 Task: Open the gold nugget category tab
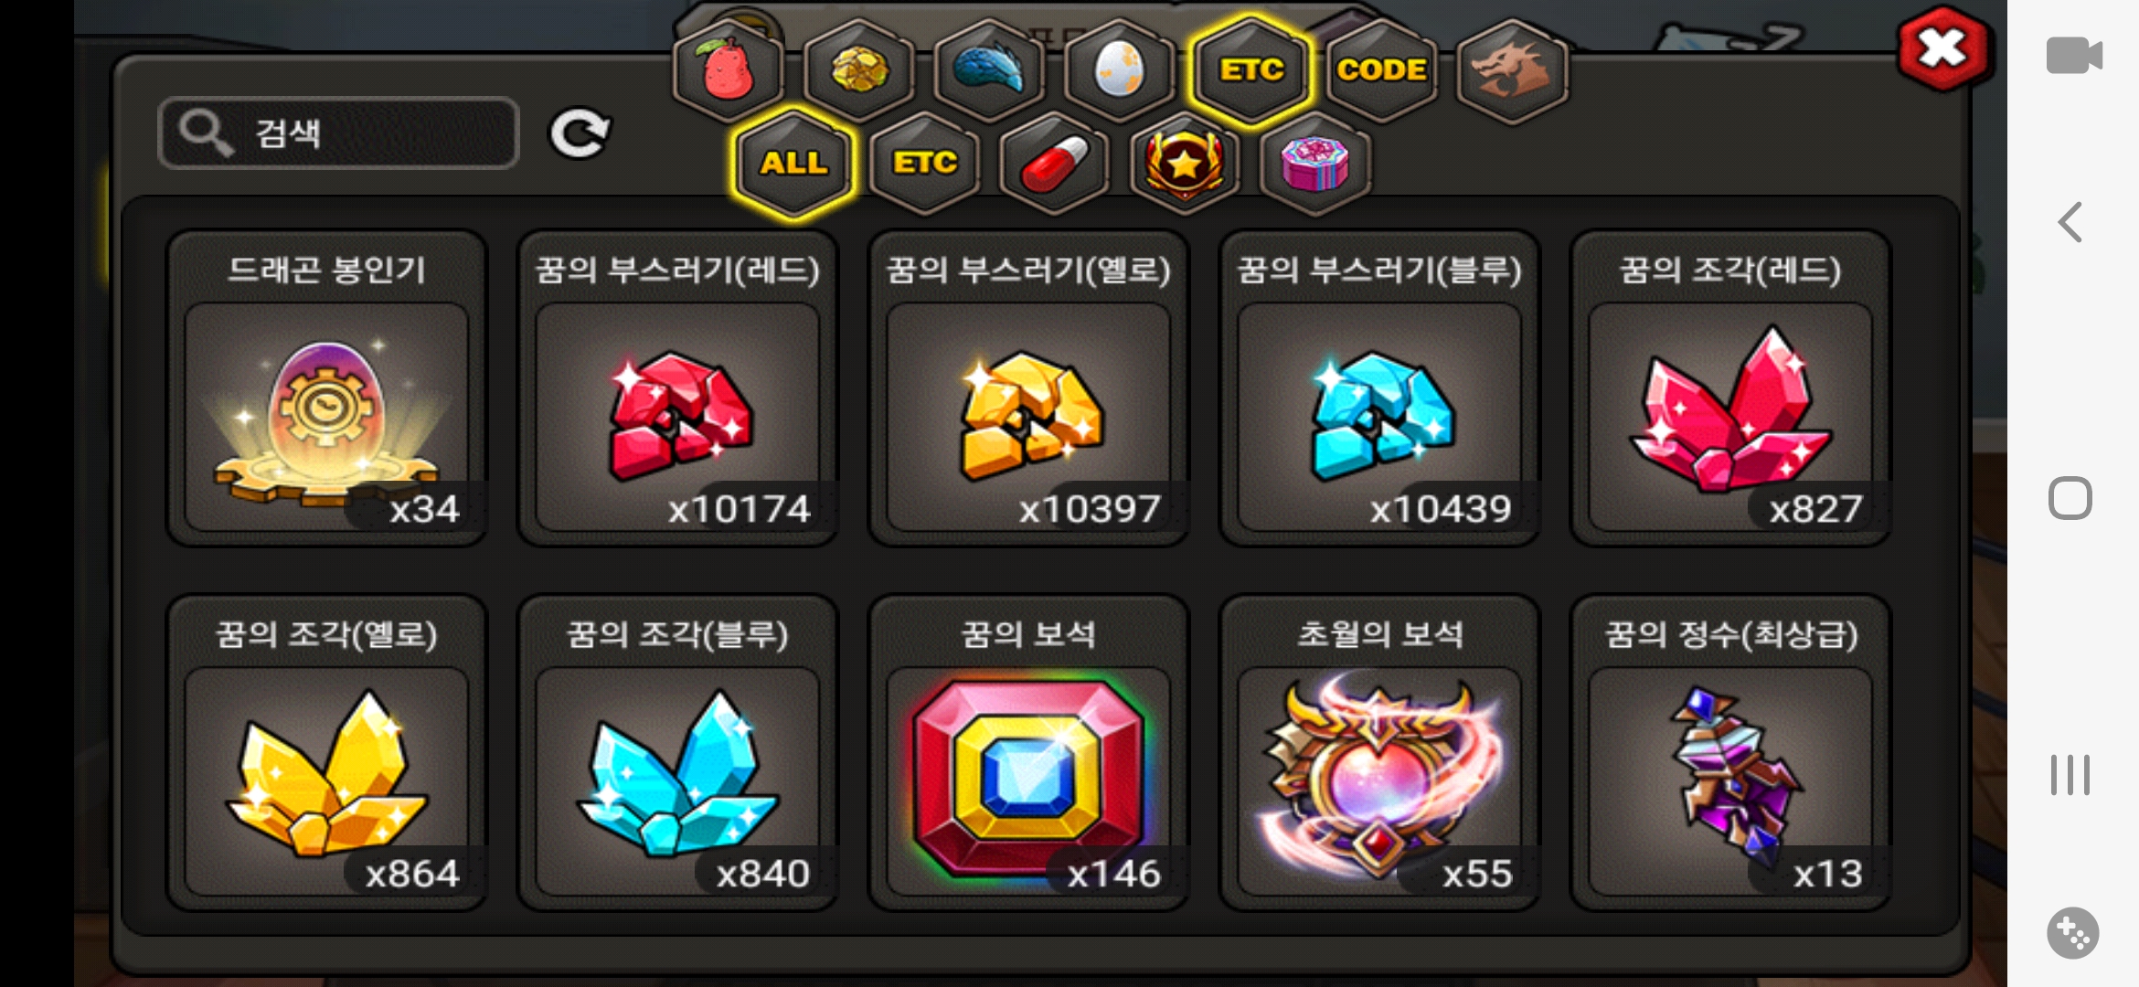coord(858,70)
